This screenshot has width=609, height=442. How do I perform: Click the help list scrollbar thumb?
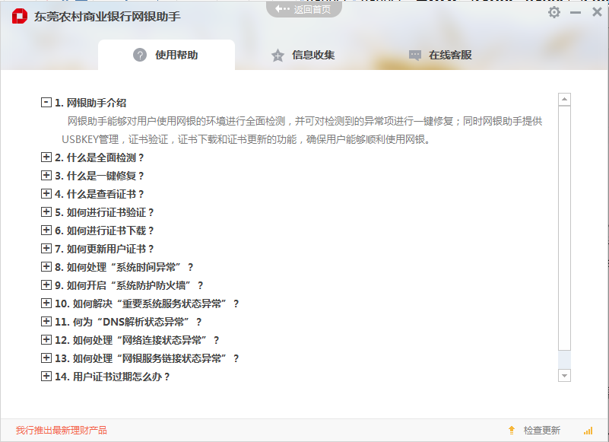pyautogui.click(x=564, y=227)
